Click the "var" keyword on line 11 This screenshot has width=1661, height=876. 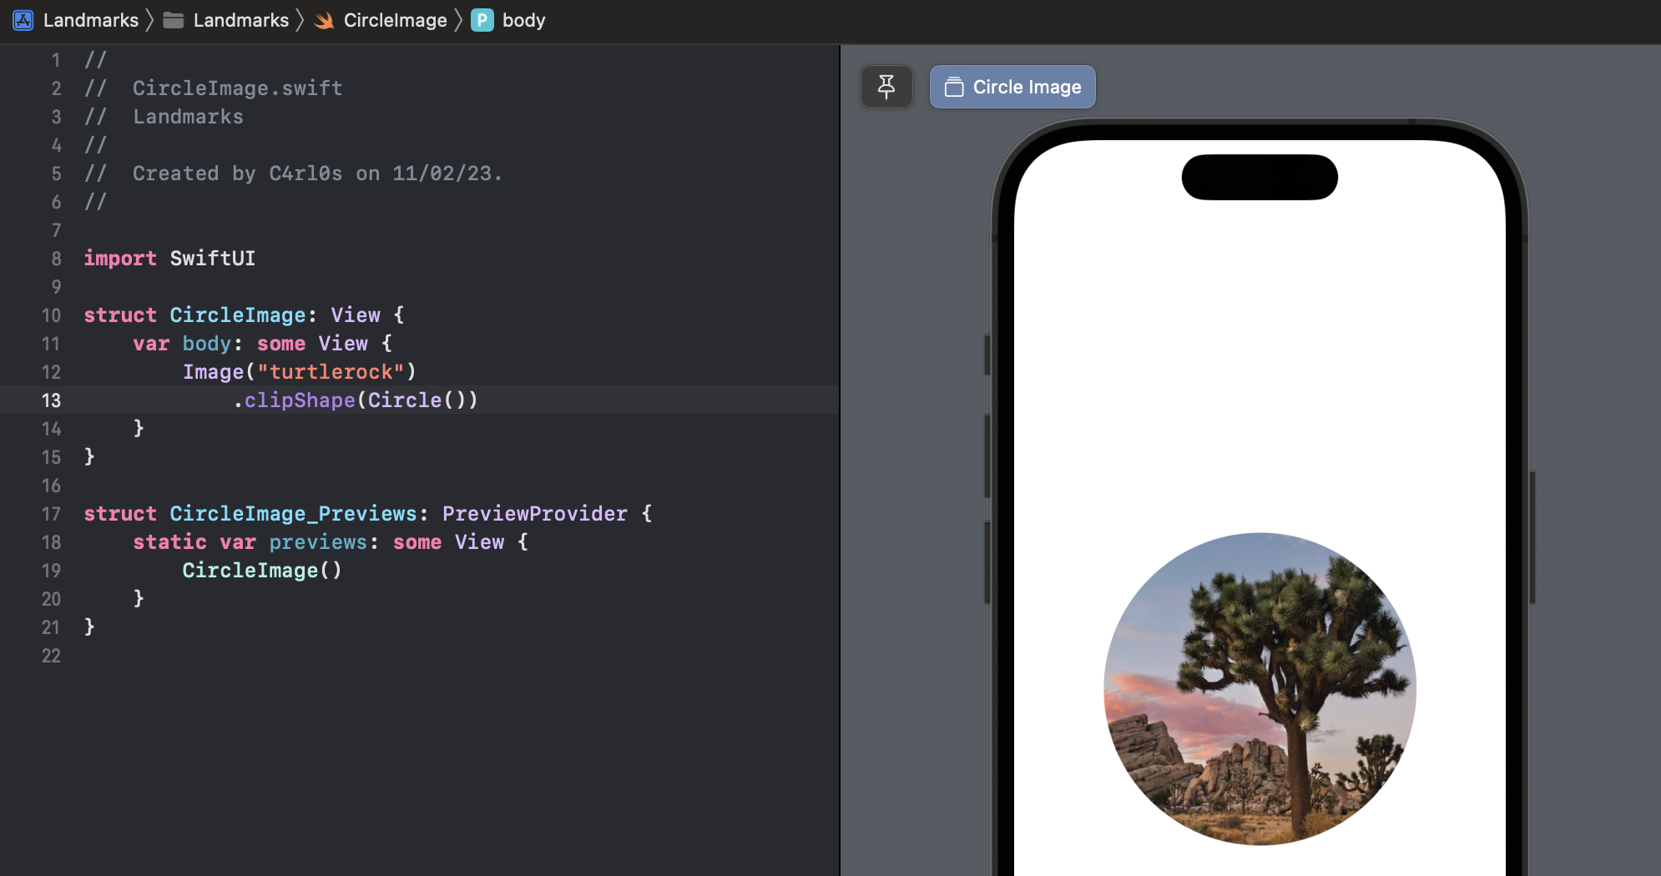(151, 344)
